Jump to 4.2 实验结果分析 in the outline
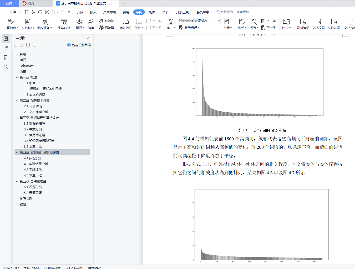Image resolution: width=355 pixels, height=269 pixels. (36, 164)
